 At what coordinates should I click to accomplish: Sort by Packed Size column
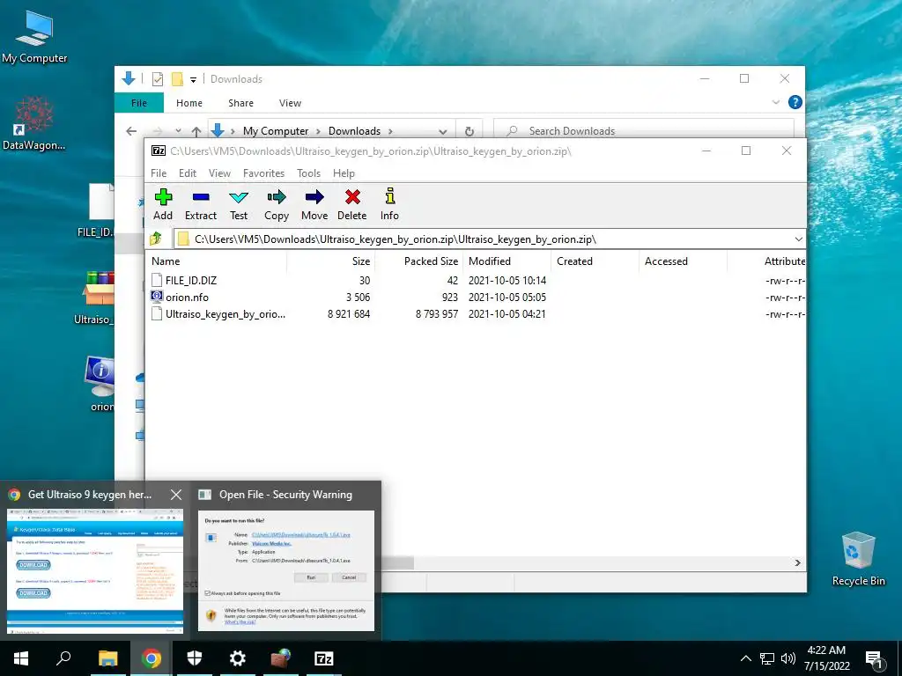point(418,261)
